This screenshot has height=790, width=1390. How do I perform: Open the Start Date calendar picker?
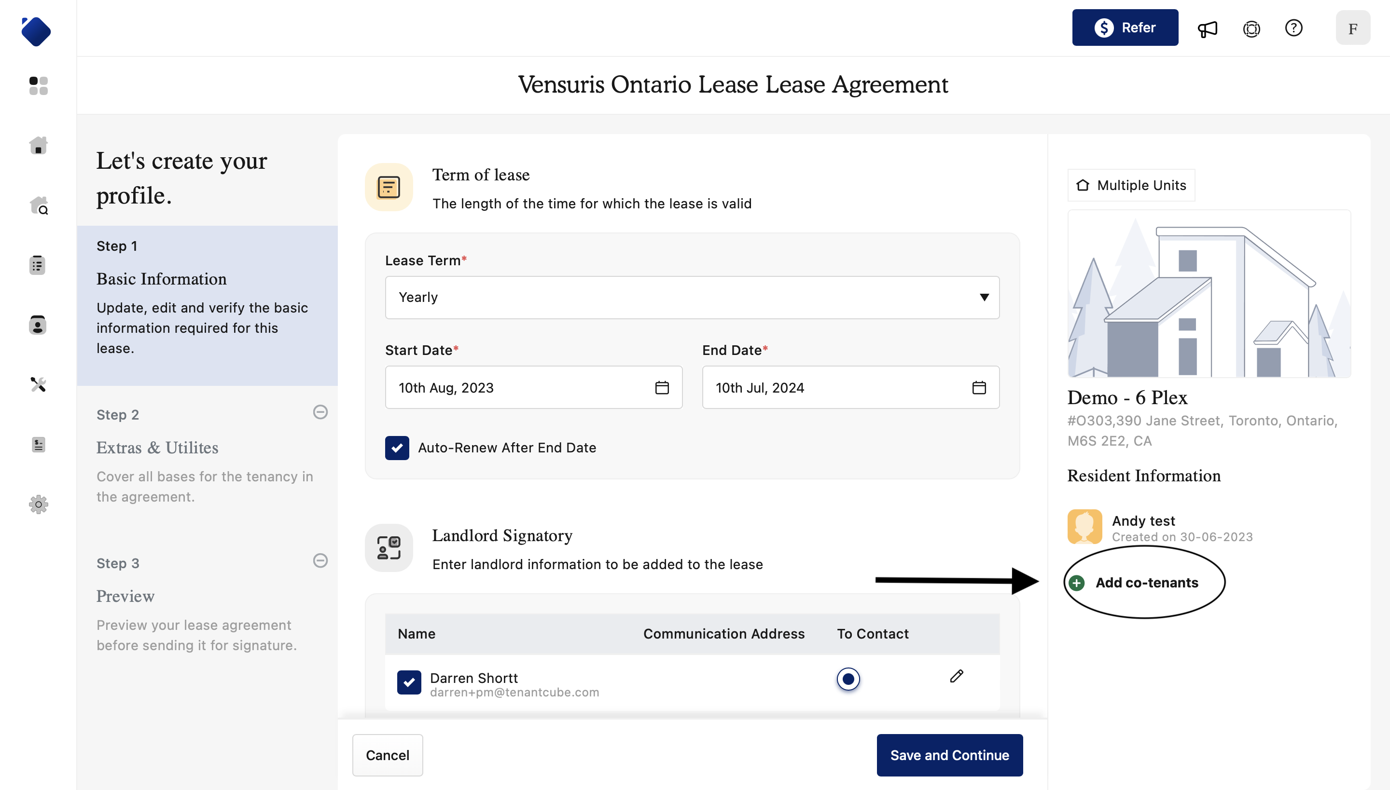[x=661, y=387]
